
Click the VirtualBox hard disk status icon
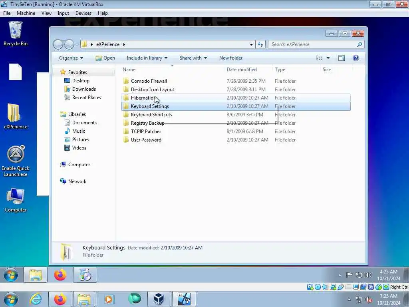tap(310, 287)
